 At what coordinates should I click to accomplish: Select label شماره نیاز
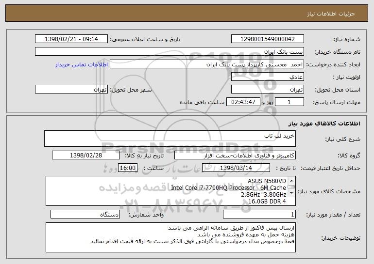tap(347, 39)
